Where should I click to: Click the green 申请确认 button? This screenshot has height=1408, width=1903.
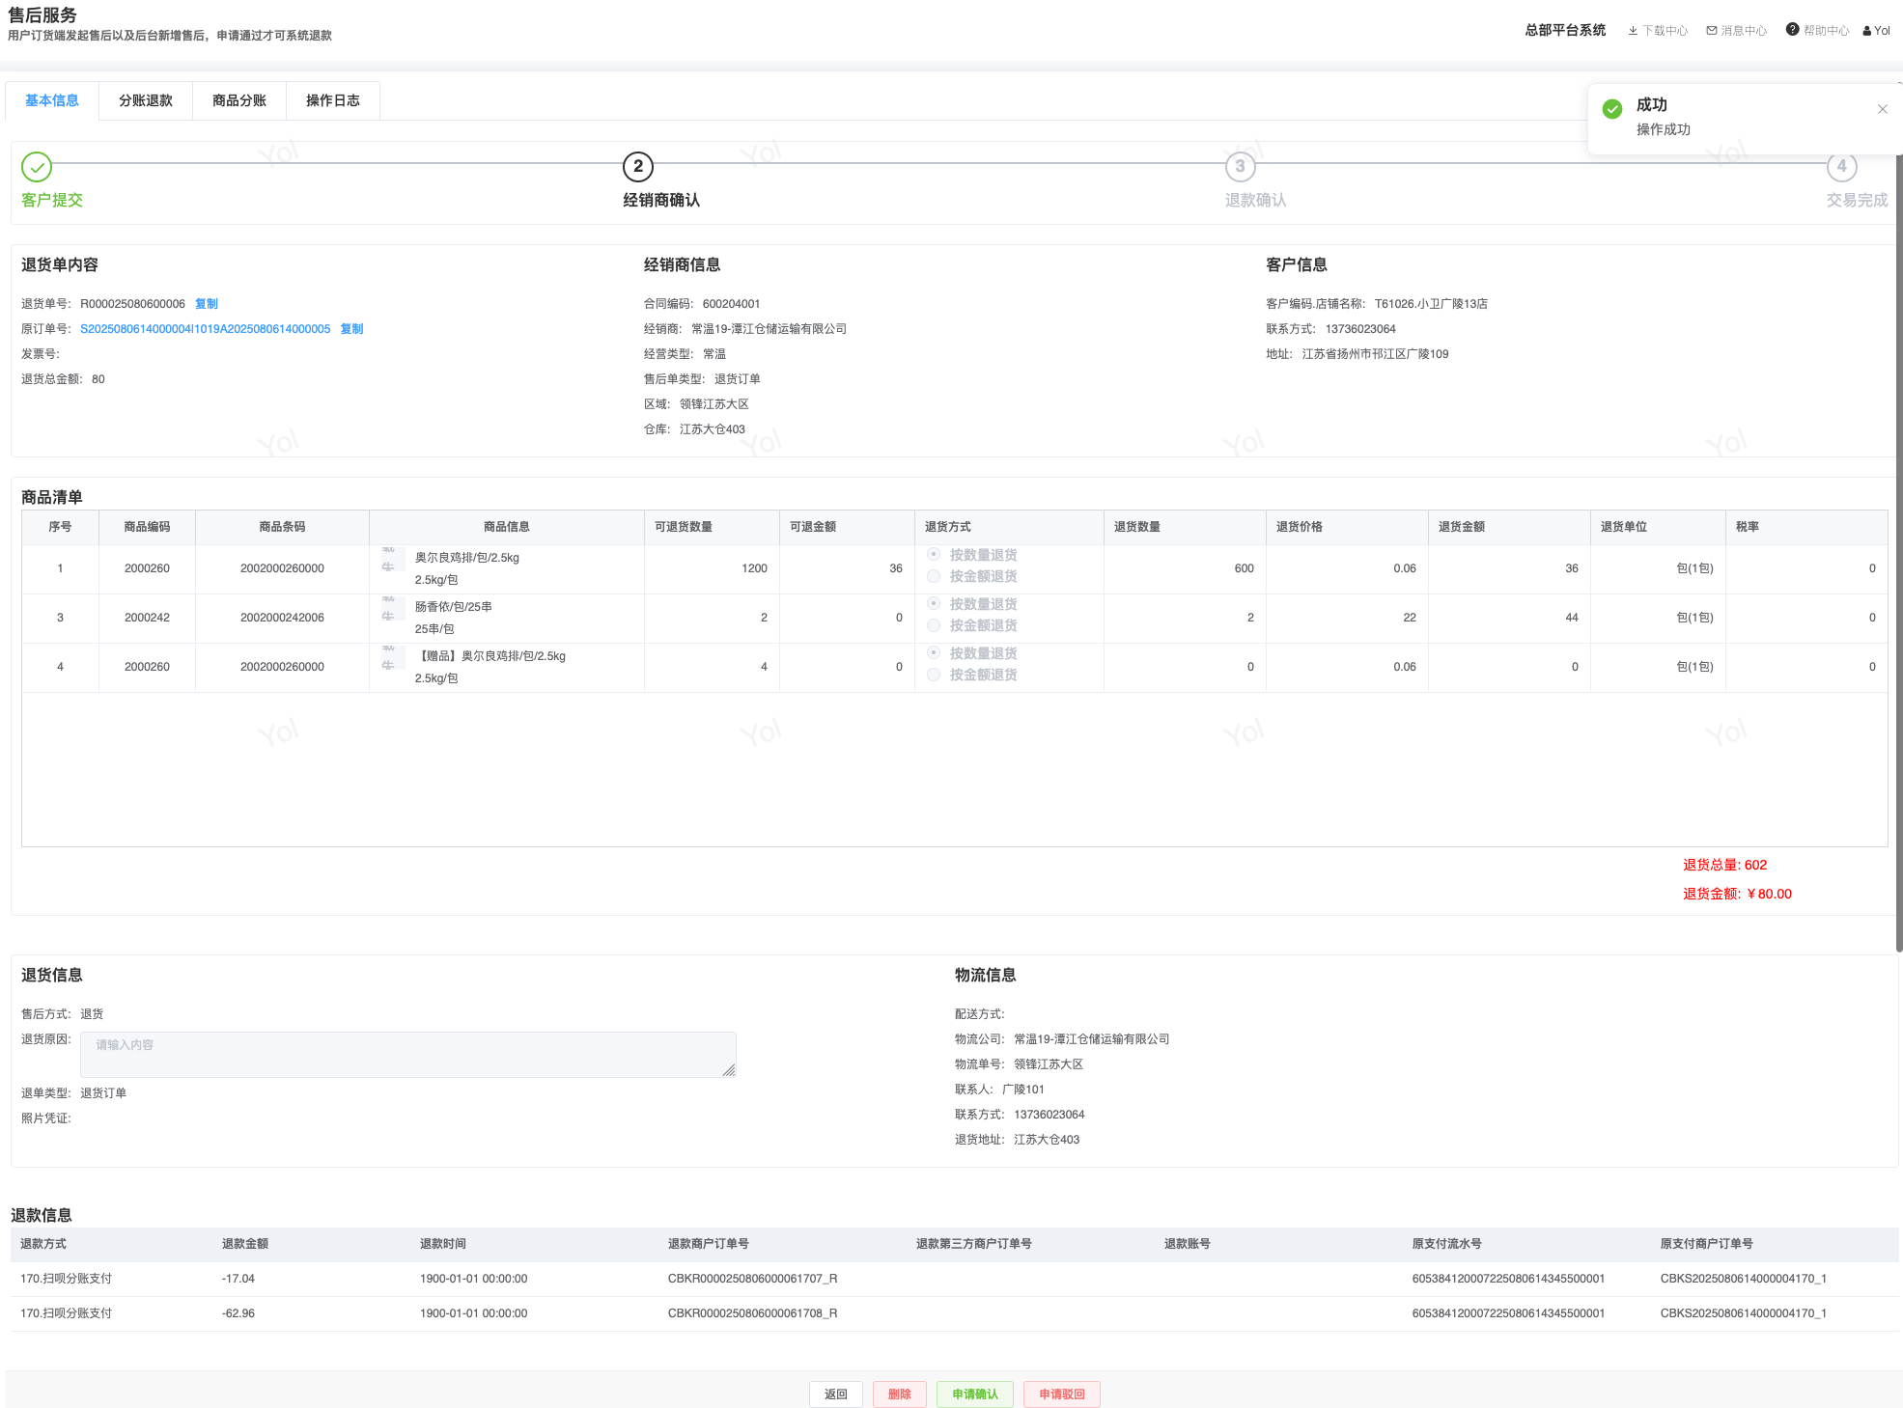point(974,1394)
